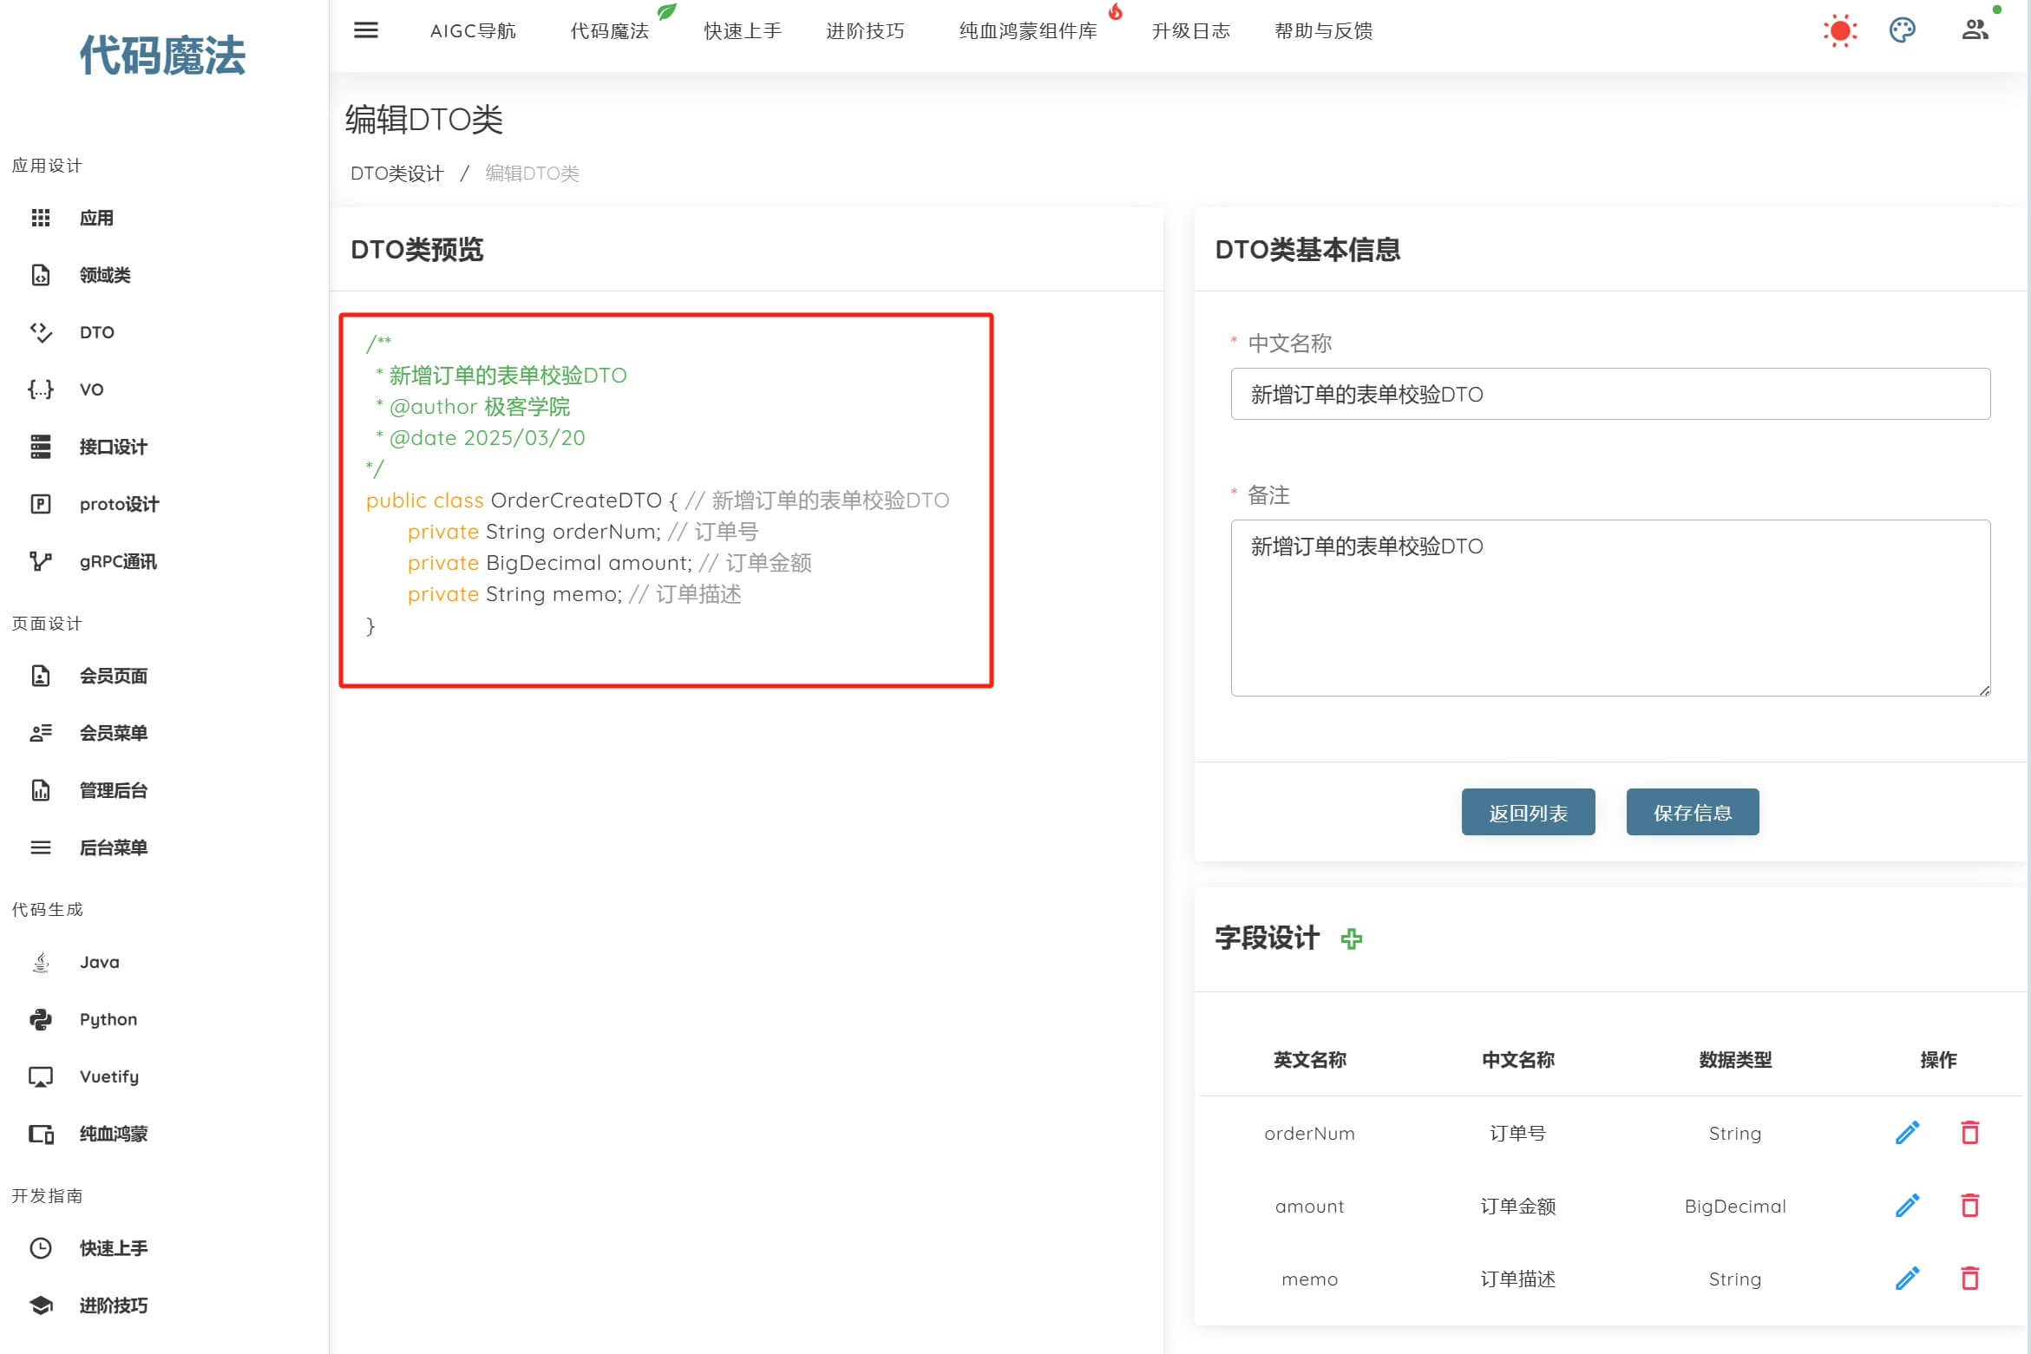Select Python code generation in sidebar
The width and height of the screenshot is (2031, 1354).
pos(108,1019)
